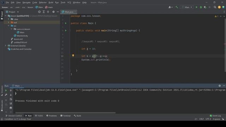Open Version Control tool window
The image size is (226, 127).
[x=14, y=116]
